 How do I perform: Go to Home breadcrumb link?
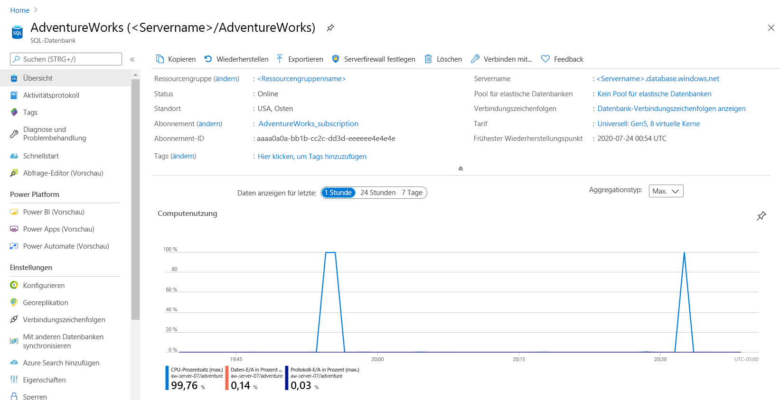pyautogui.click(x=20, y=10)
